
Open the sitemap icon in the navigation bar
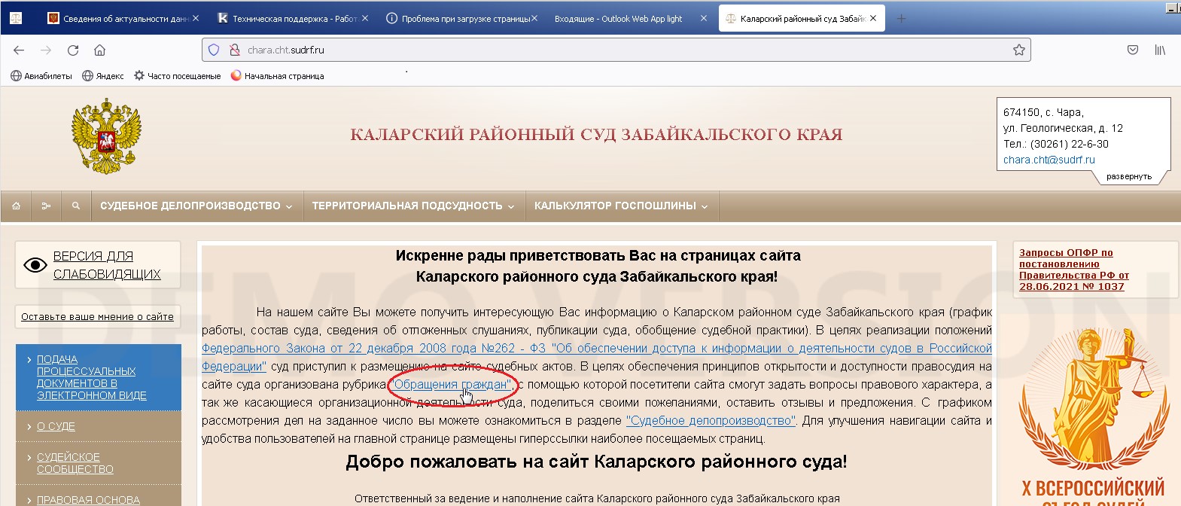click(x=46, y=206)
